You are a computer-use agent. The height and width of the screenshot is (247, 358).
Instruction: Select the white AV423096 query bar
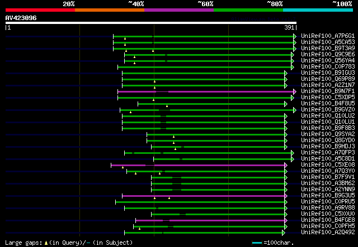151,23
